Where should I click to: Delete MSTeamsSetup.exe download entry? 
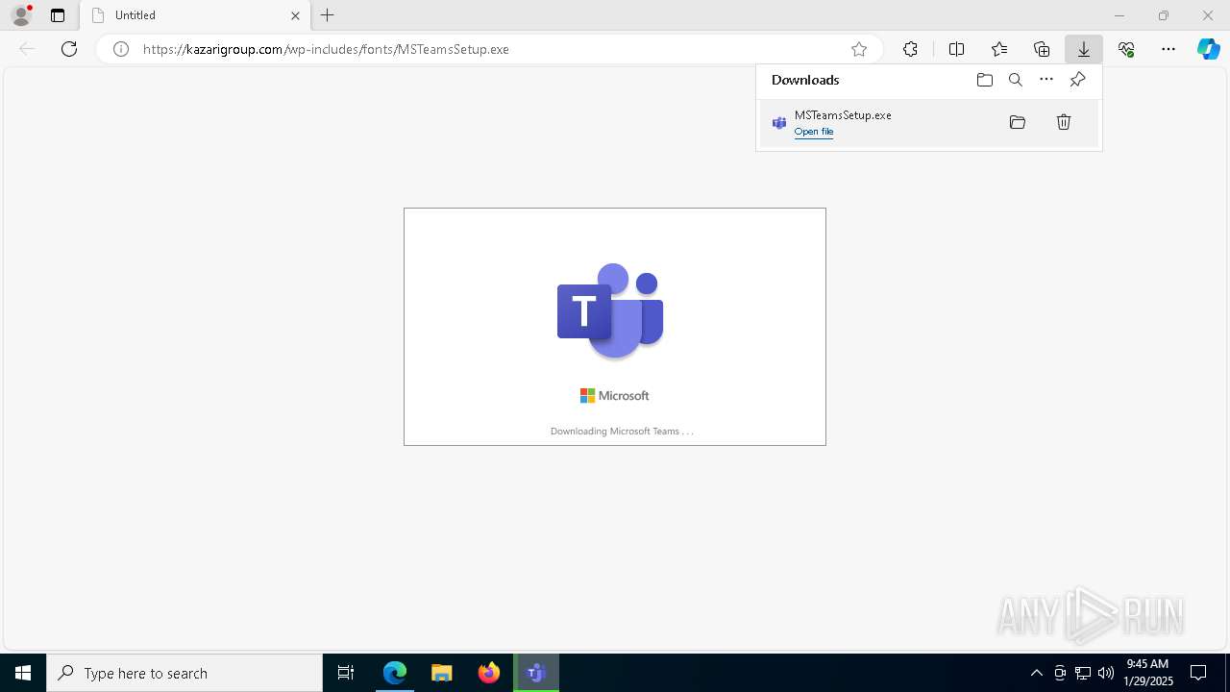[x=1064, y=122]
